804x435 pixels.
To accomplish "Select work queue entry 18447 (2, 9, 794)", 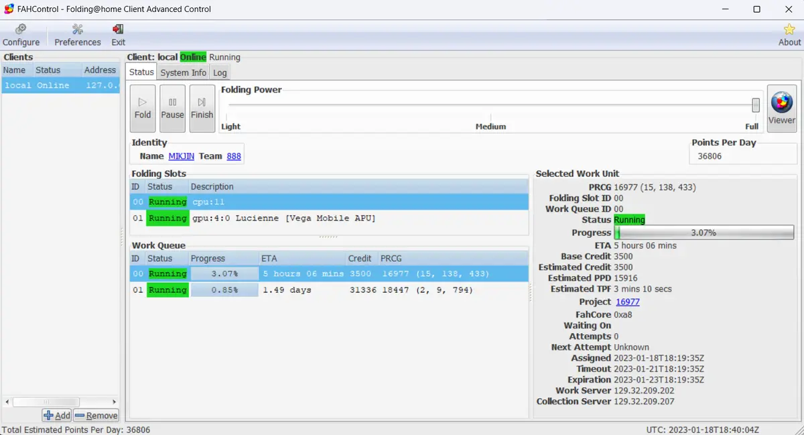I will (329, 290).
